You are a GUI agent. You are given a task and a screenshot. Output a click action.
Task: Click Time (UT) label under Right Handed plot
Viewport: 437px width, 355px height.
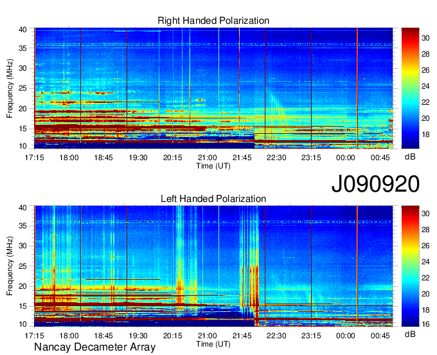[x=213, y=166]
